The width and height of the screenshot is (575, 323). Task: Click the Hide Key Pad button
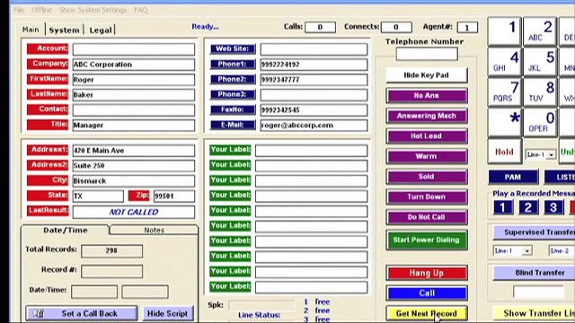tap(427, 75)
